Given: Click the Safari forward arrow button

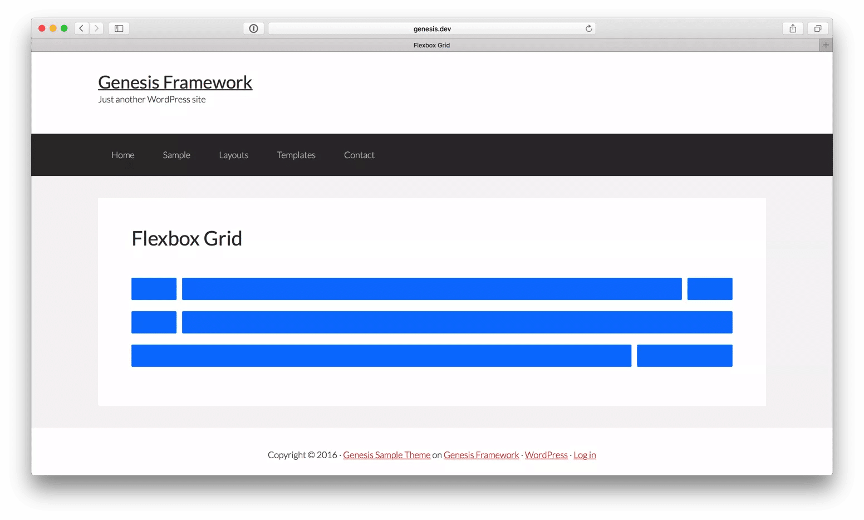Looking at the screenshot, I should [96, 28].
